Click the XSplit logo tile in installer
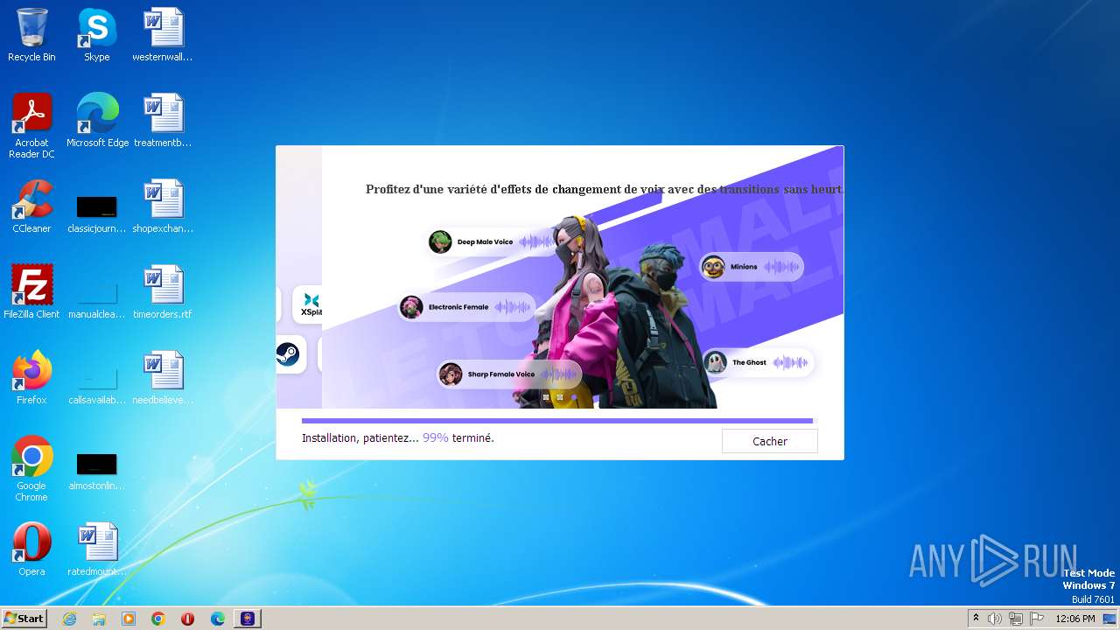Screen dimensions: 1120x630 pos(308,304)
